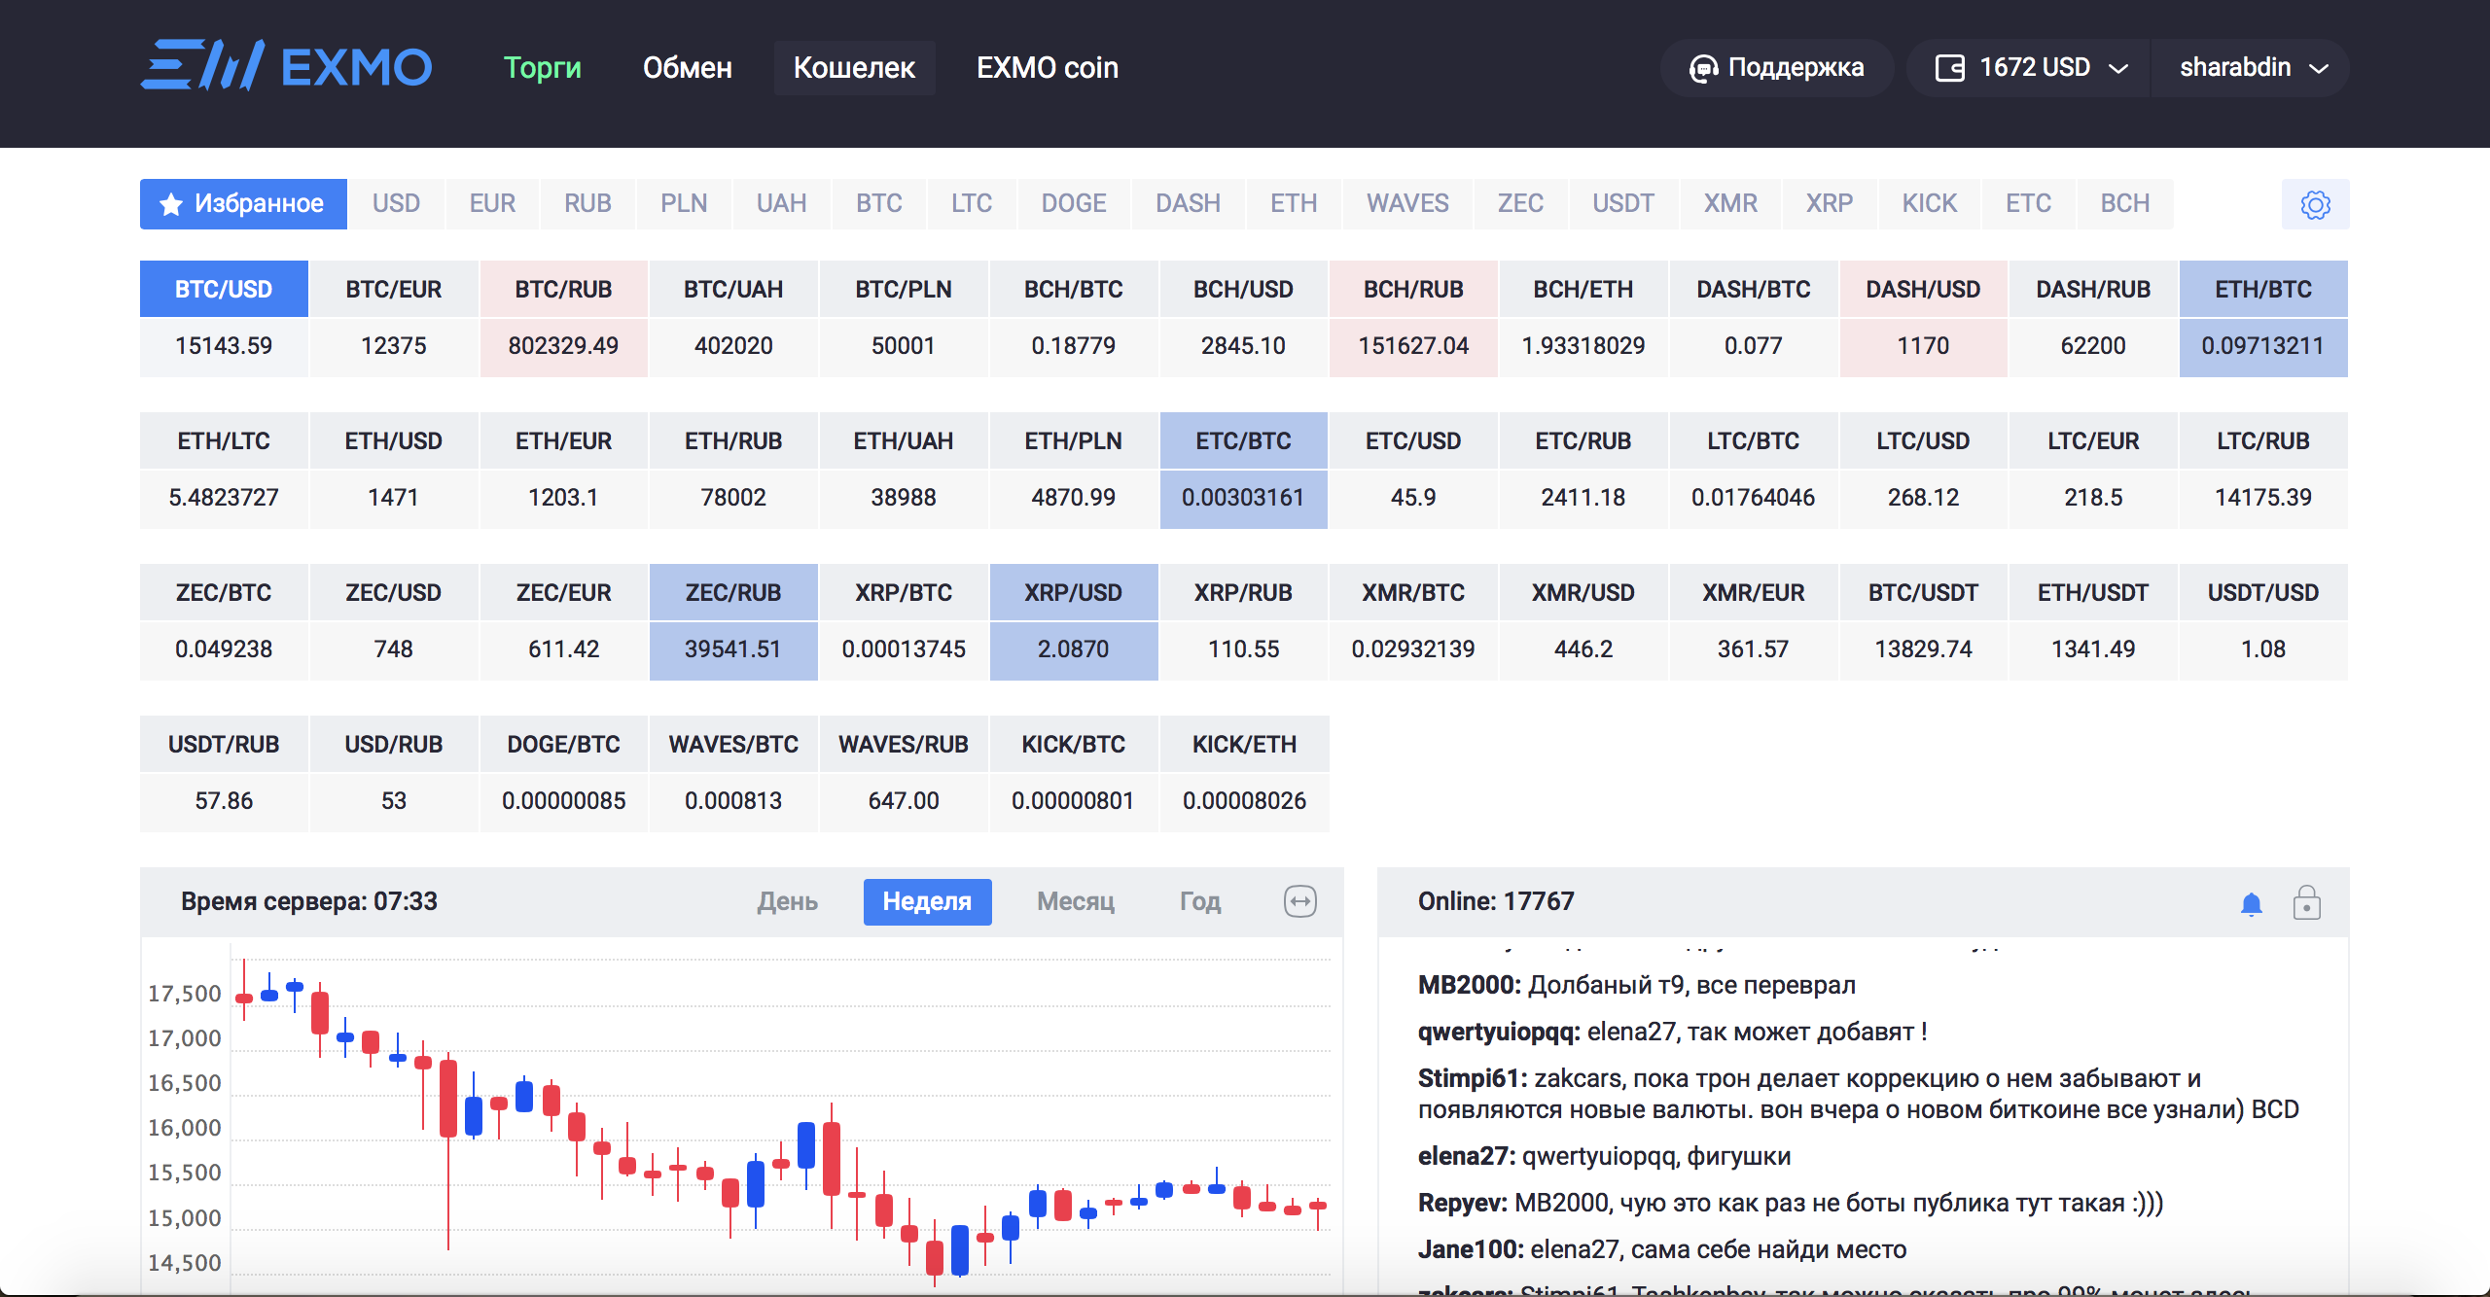Click the 15143.59 BTC/USD price
The image size is (2490, 1297).
(224, 346)
